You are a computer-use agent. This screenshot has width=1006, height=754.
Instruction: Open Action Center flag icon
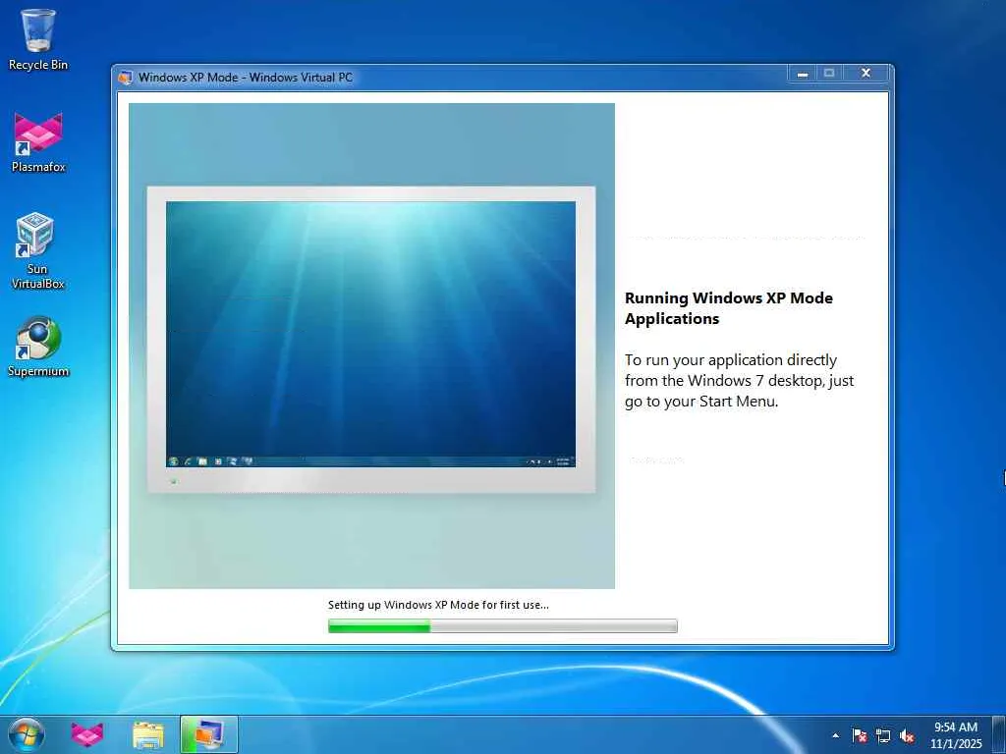859,735
